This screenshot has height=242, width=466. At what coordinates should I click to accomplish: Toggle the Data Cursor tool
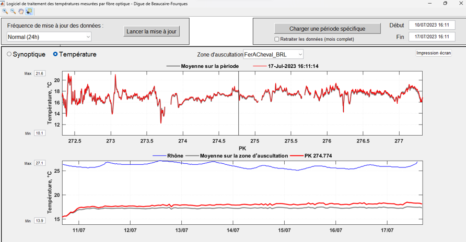pyautogui.click(x=28, y=11)
